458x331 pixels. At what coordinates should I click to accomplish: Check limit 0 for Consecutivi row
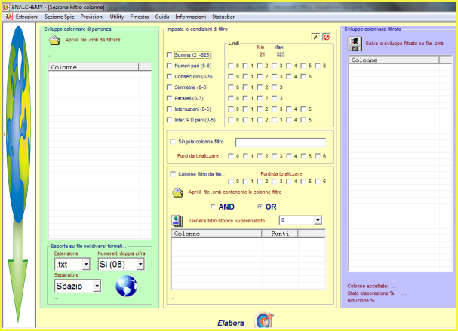click(231, 76)
